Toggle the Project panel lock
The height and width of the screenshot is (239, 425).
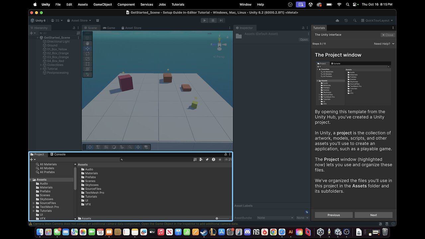225,154
